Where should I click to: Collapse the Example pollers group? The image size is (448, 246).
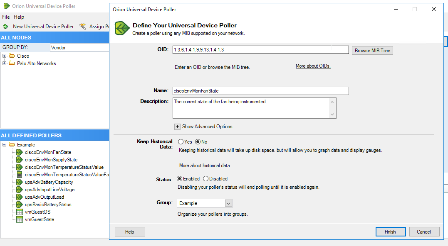click(4, 144)
